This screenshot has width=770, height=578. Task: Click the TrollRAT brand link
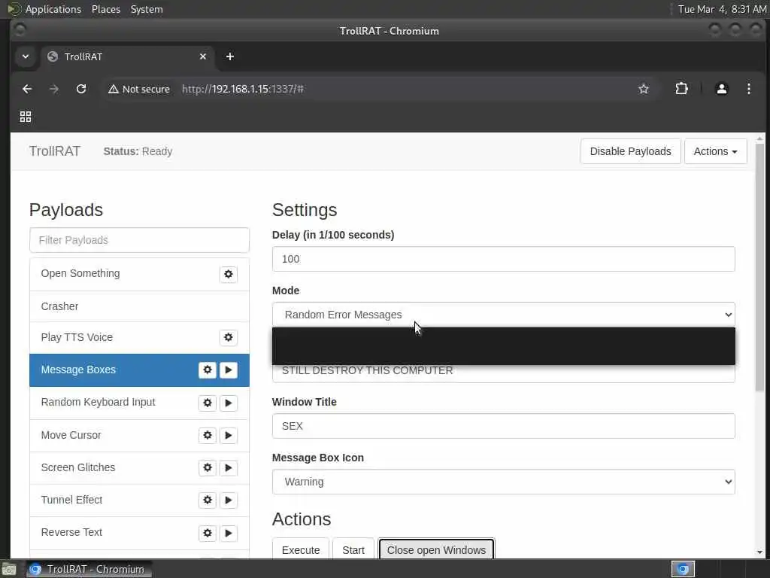(54, 151)
